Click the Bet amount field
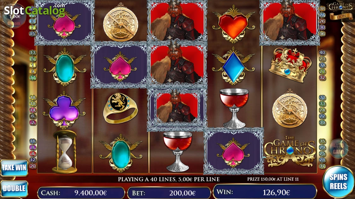Image resolution: width=355 pixels, height=199 pixels. click(169, 193)
